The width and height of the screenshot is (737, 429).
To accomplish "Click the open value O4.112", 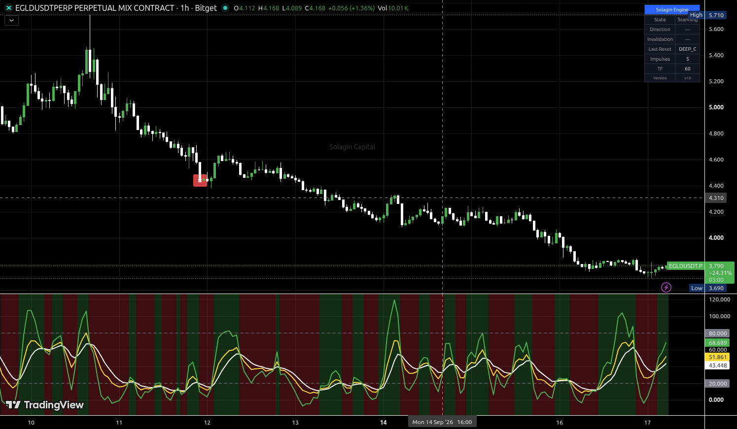I will 245,8.
